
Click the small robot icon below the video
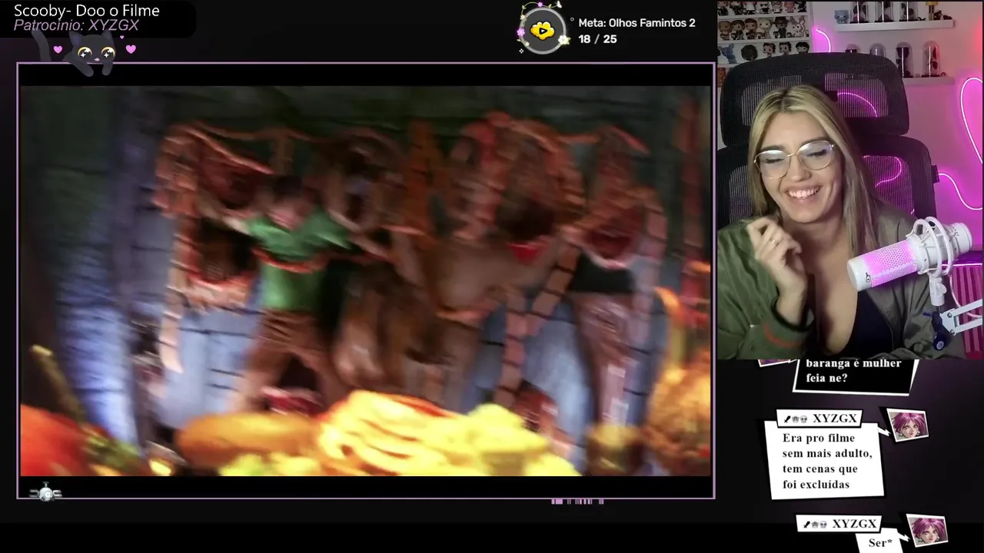45,492
